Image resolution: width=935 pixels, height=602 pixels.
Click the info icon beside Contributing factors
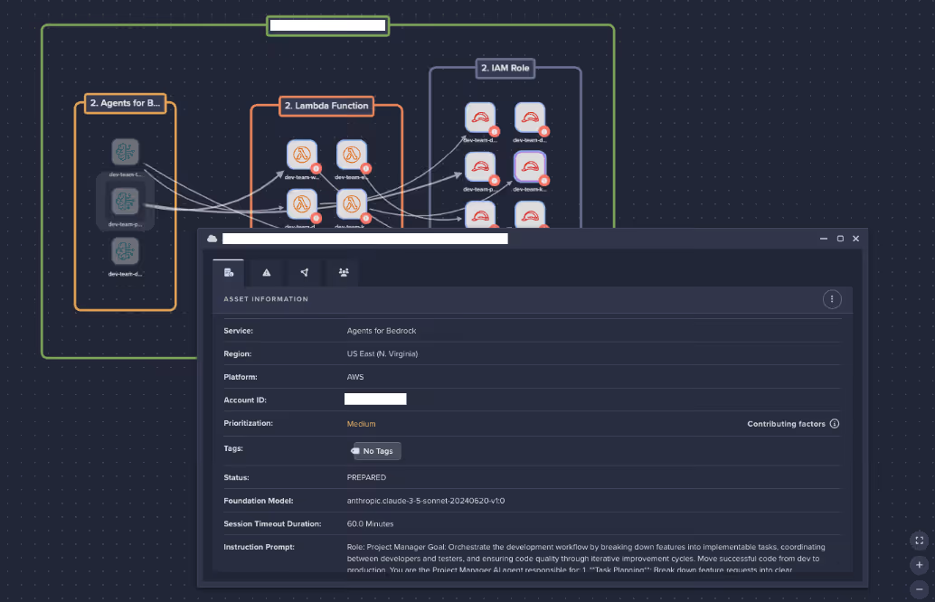pyautogui.click(x=834, y=423)
